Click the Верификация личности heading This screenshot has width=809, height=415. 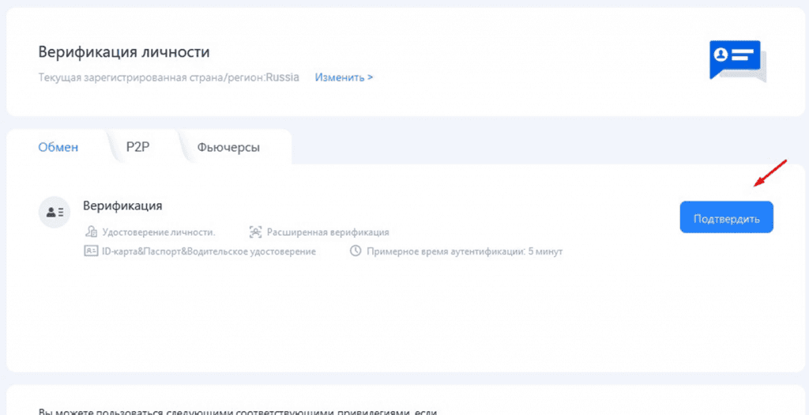click(124, 52)
